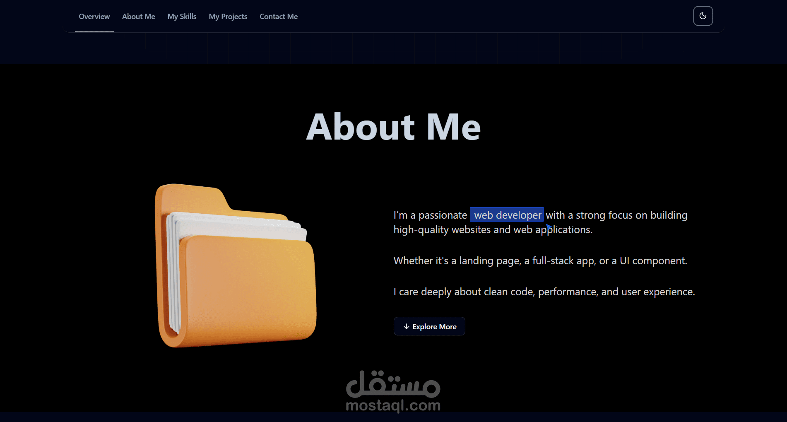The width and height of the screenshot is (787, 422).
Task: Click the orange folder illustration
Action: tap(236, 265)
